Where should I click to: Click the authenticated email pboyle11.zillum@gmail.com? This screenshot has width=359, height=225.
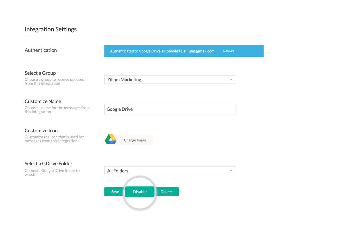[190, 51]
